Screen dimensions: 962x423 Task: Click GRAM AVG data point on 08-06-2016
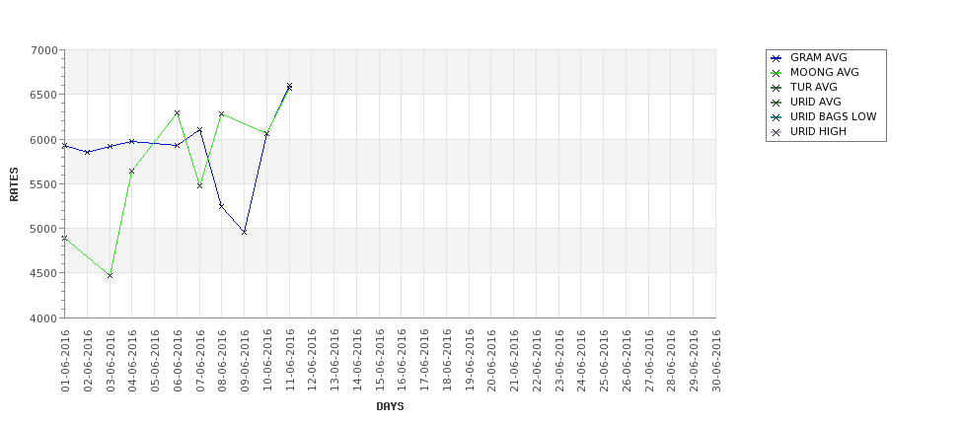(221, 206)
